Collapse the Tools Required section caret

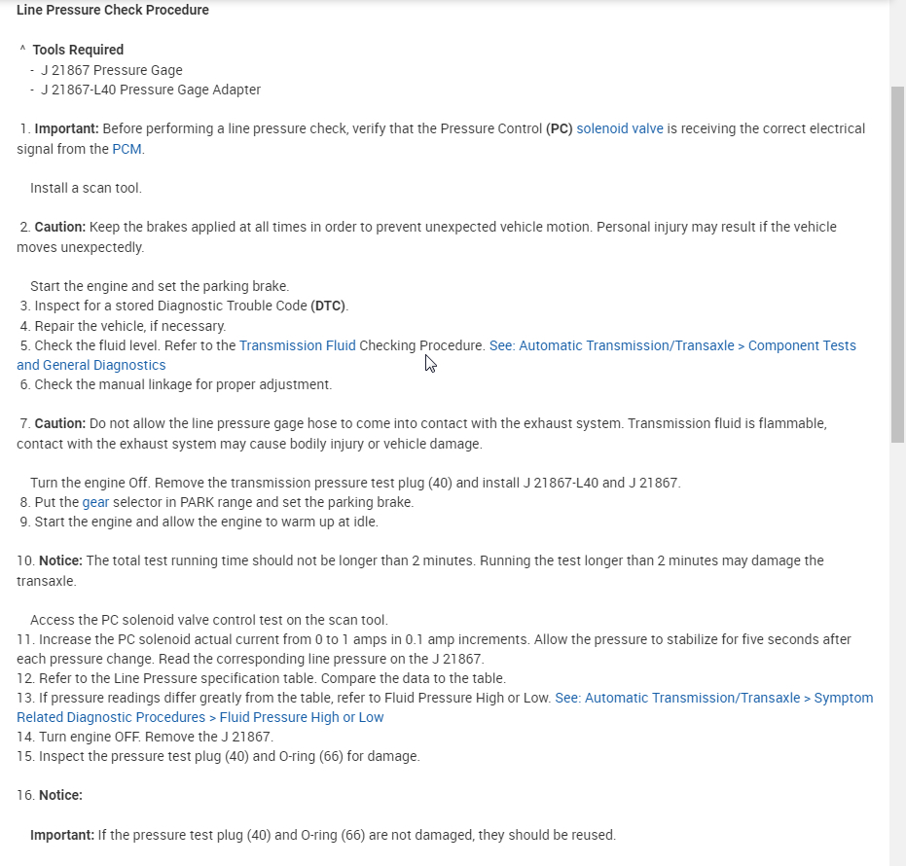pos(22,50)
